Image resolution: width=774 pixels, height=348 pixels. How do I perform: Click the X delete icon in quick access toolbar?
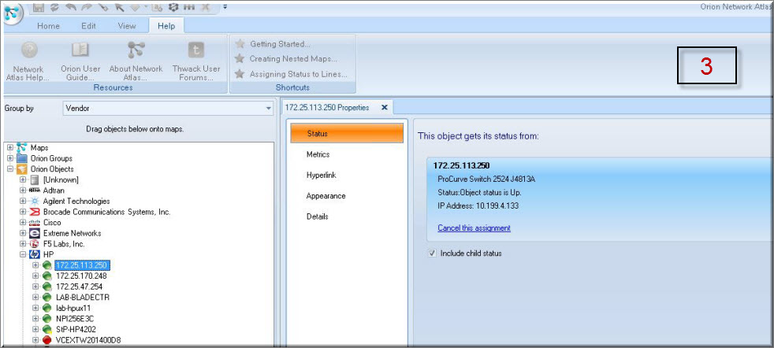pyautogui.click(x=206, y=7)
